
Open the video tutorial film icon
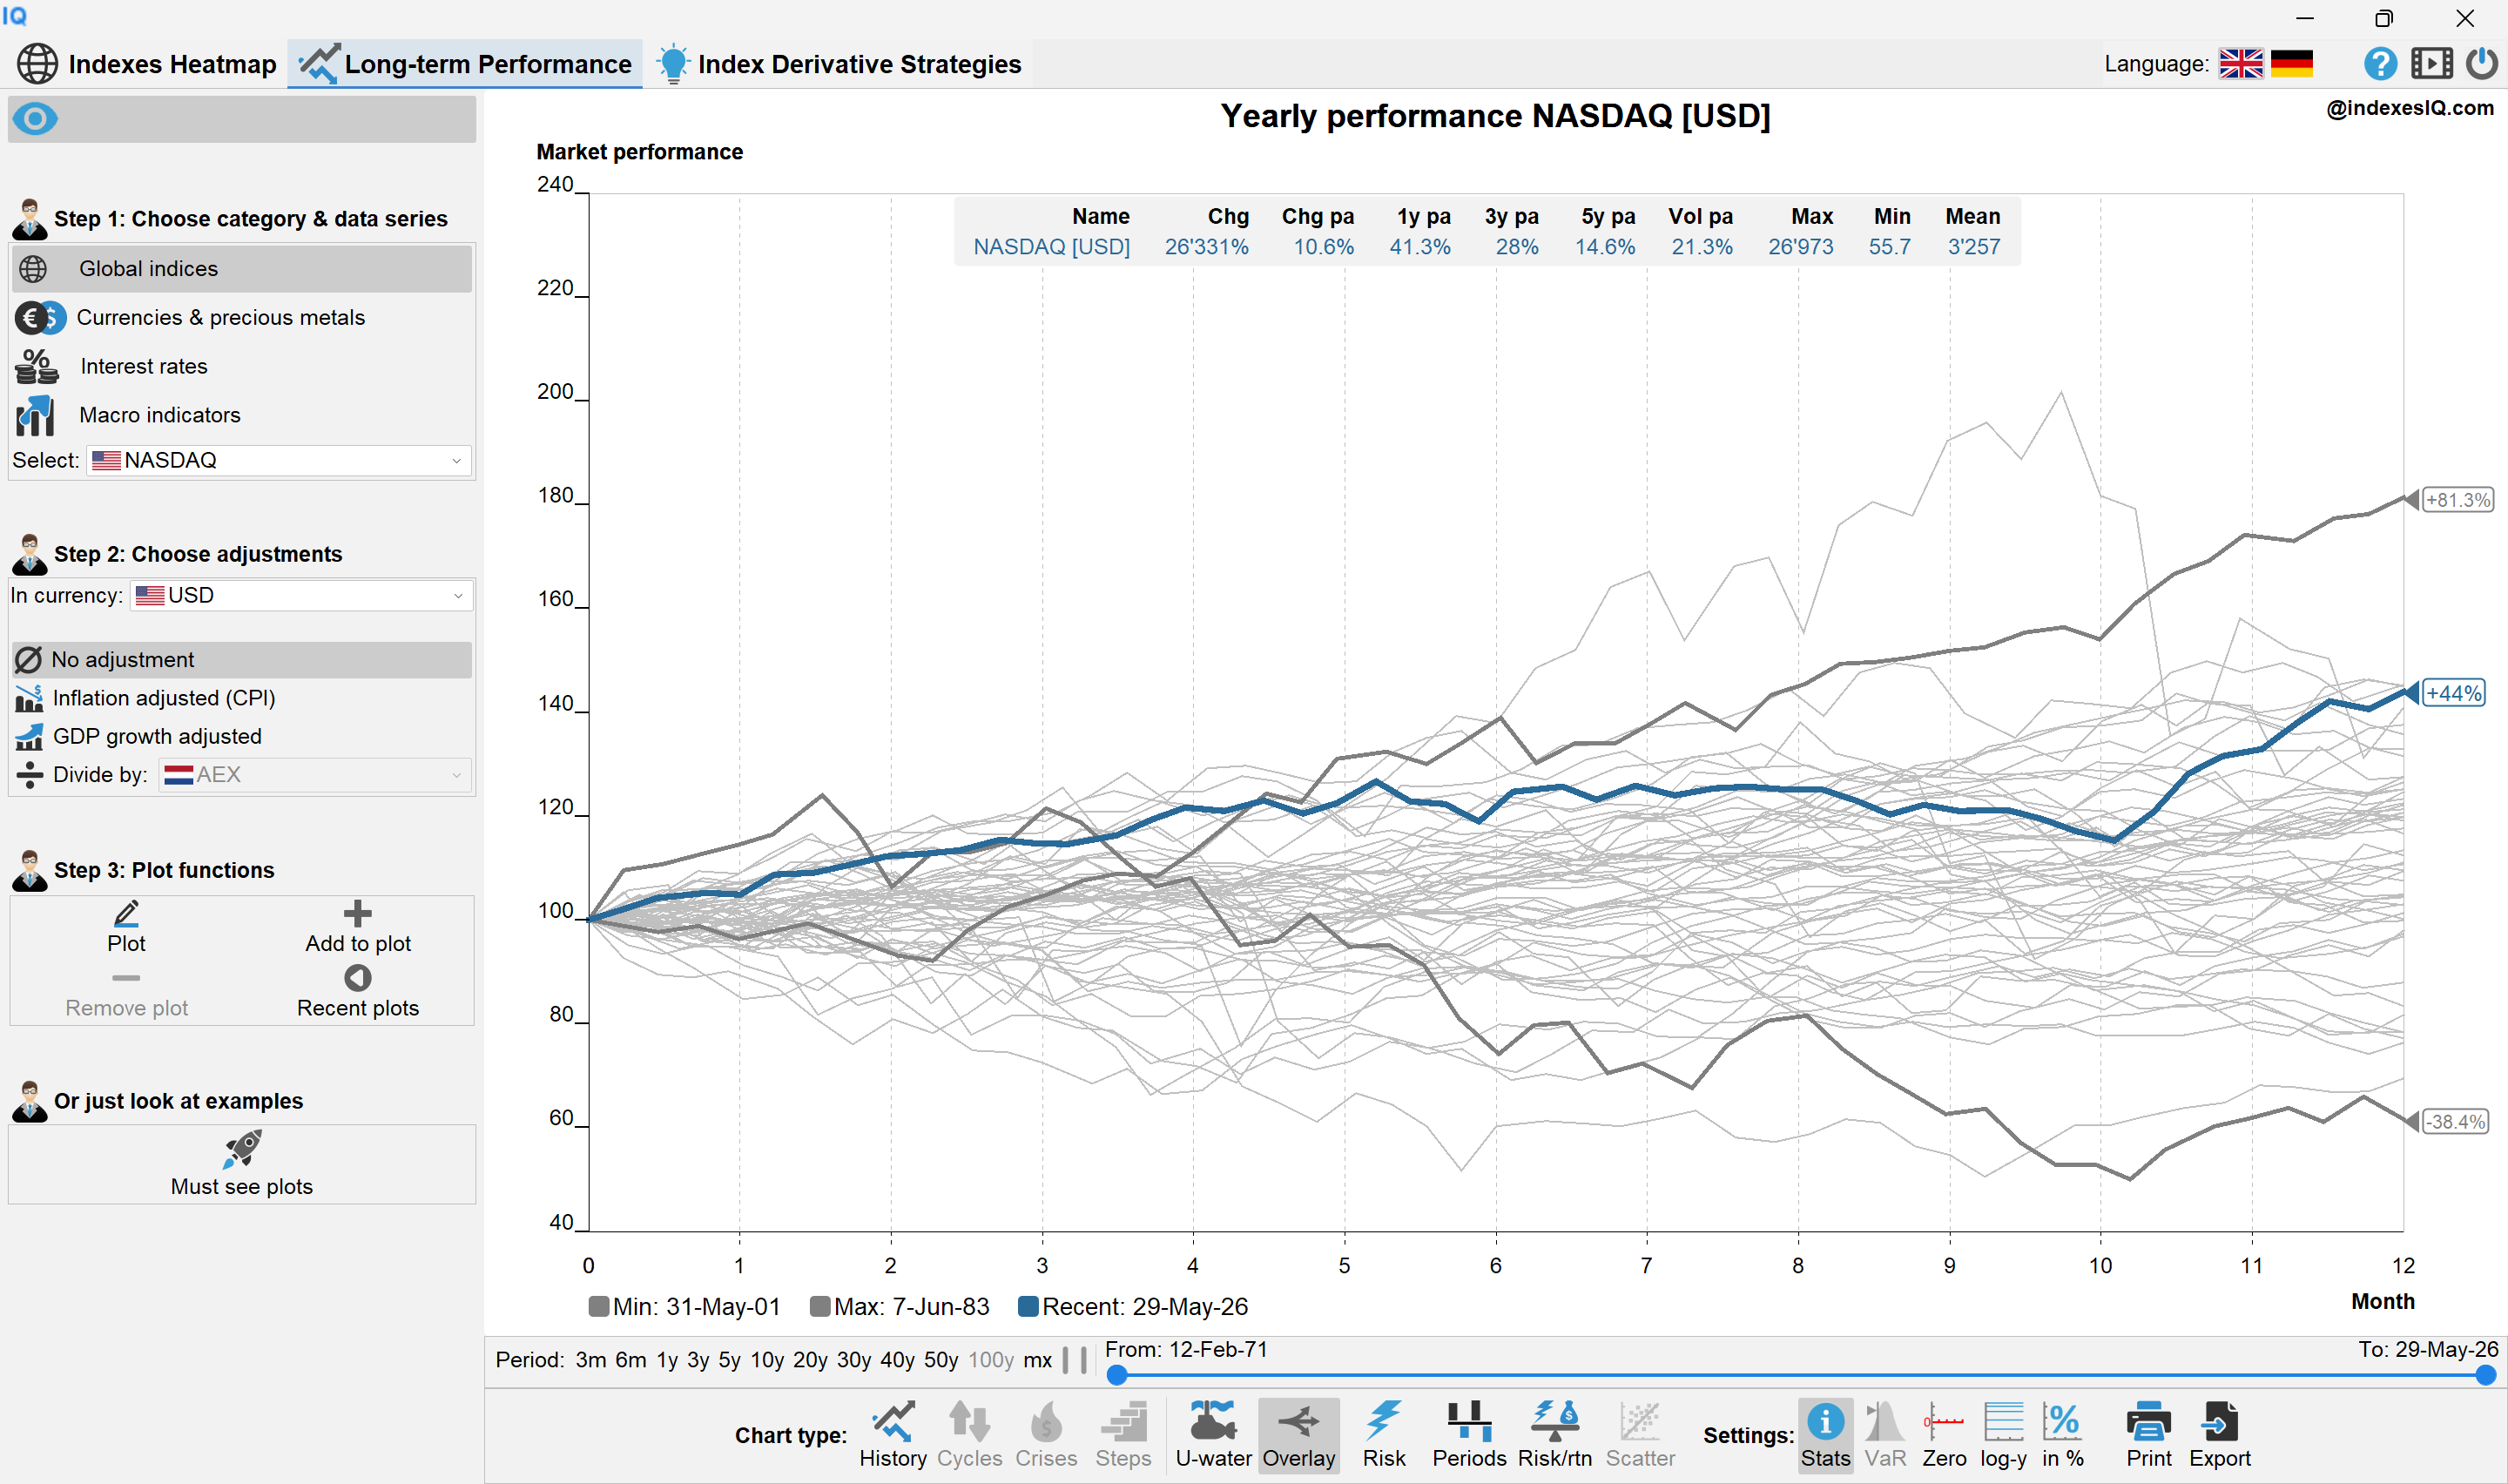tap(2431, 64)
